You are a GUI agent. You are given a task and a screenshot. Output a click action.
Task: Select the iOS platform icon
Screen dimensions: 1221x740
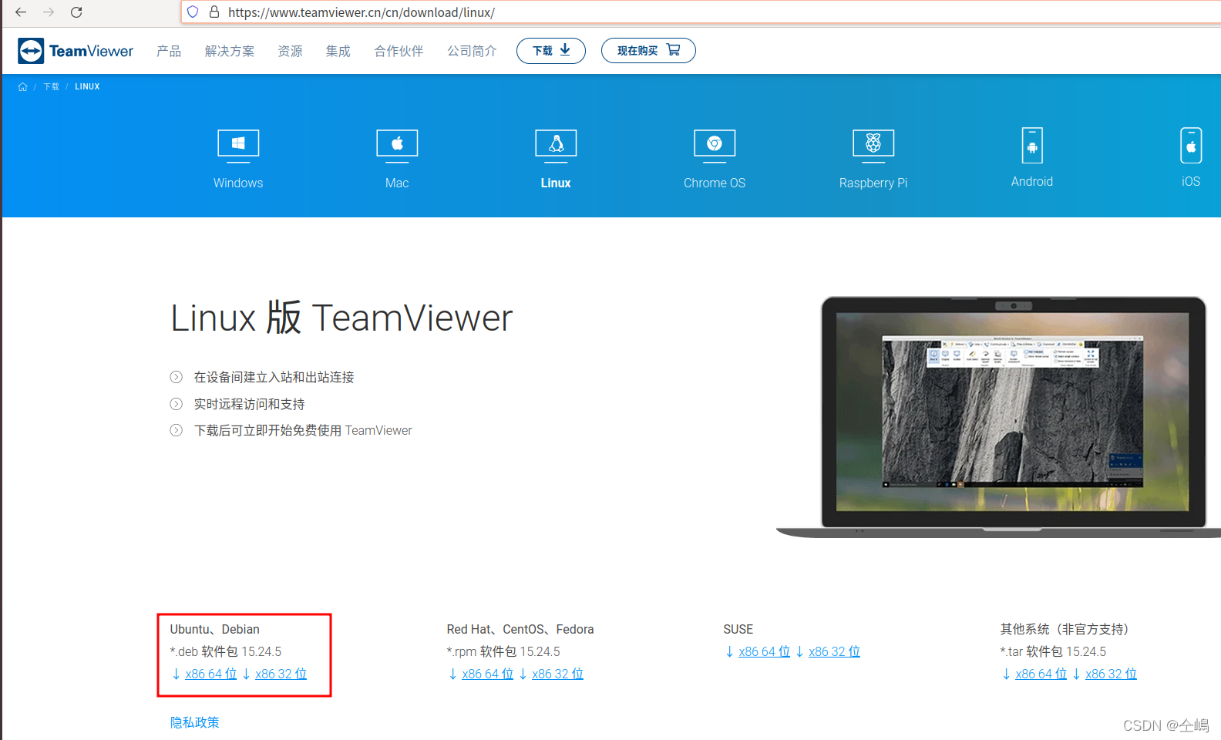pyautogui.click(x=1191, y=145)
